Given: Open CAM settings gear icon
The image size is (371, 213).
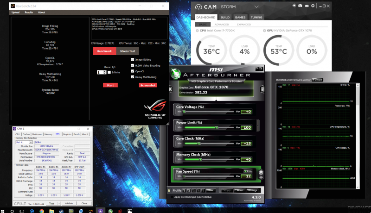Looking at the screenshot, I should pos(313,6).
